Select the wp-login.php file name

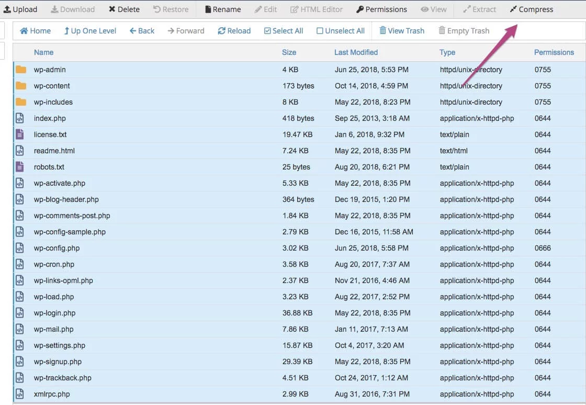tap(54, 313)
